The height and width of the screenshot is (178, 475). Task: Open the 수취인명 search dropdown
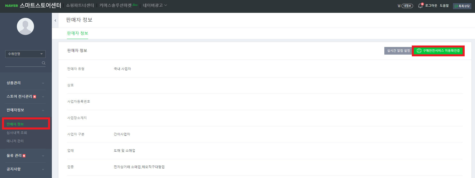coord(25,54)
